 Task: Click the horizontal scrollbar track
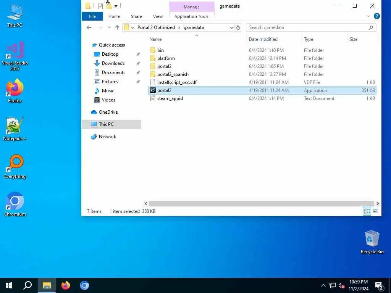pyautogui.click(x=262, y=204)
